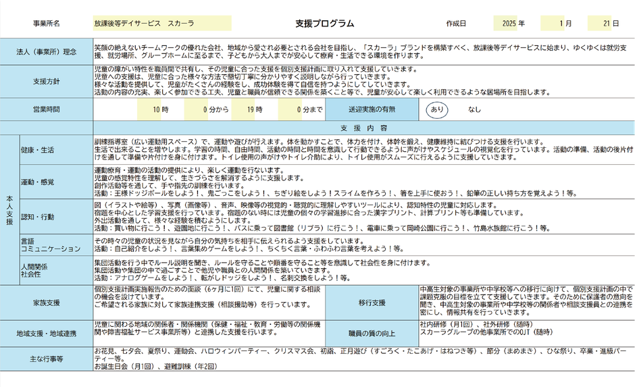Select the 主な行事等 header cell

click(x=47, y=359)
